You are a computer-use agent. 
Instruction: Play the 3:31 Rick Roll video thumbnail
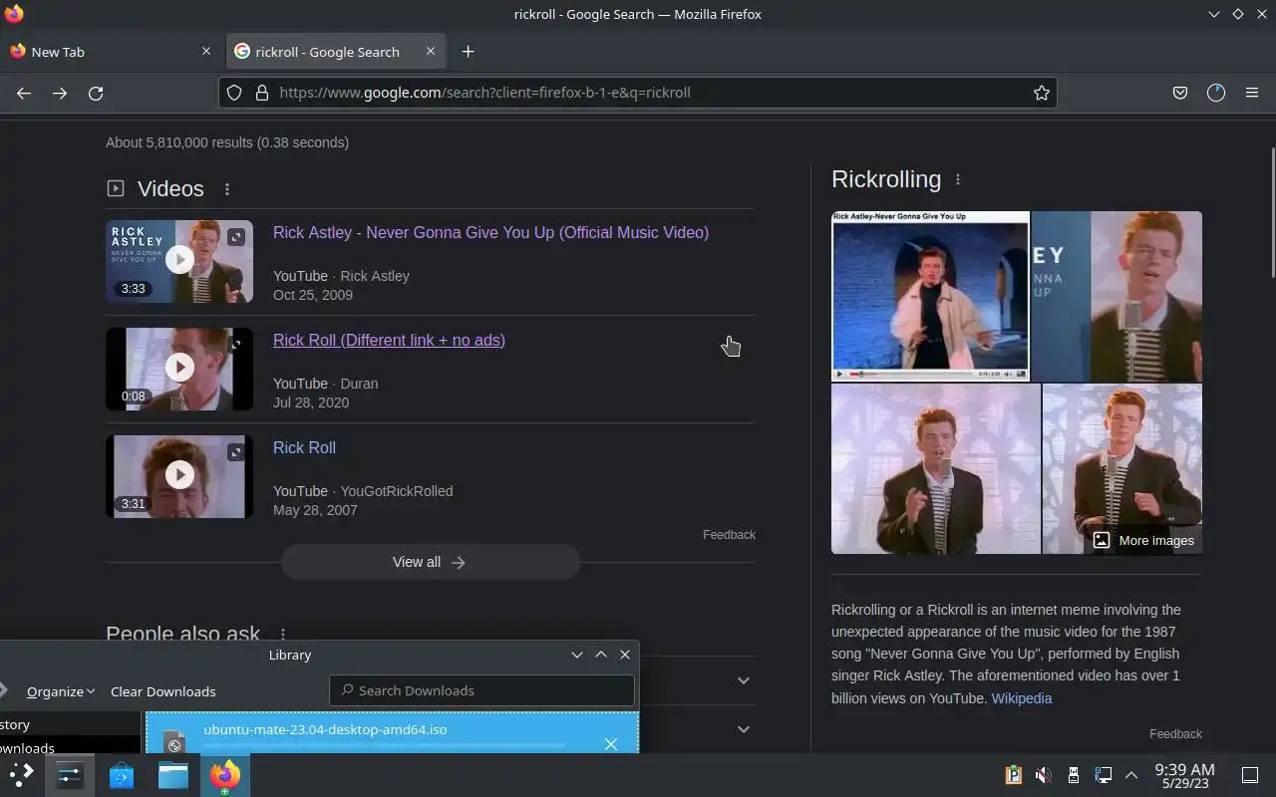click(179, 476)
